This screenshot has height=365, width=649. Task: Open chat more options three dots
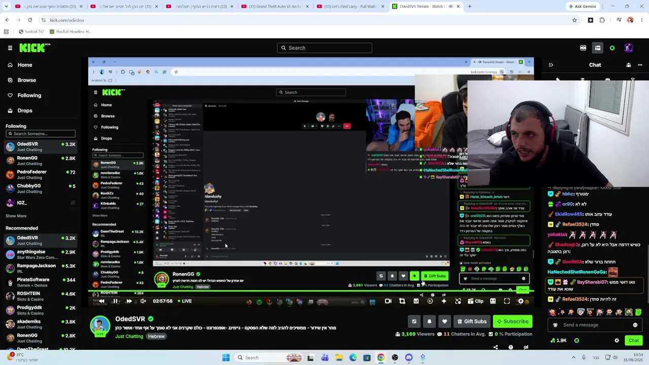pyautogui.click(x=640, y=65)
